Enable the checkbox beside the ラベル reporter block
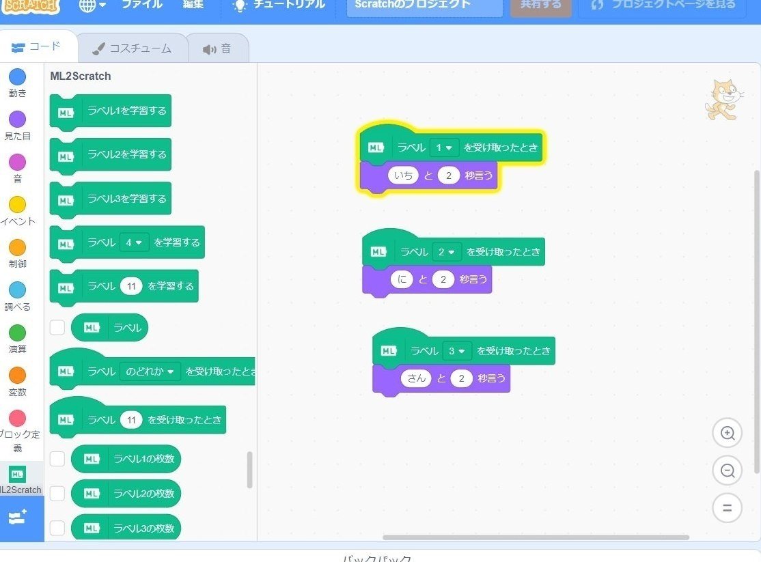The height and width of the screenshot is (562, 761). (57, 327)
